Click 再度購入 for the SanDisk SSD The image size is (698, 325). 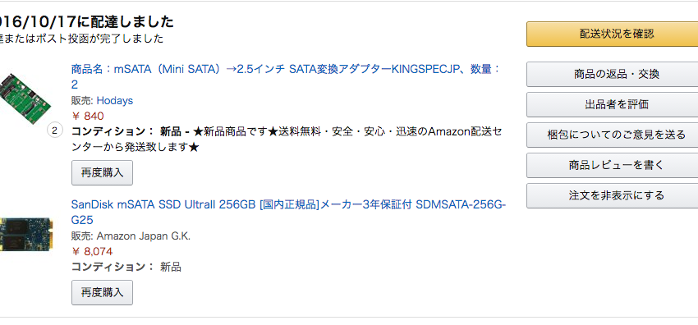click(102, 292)
